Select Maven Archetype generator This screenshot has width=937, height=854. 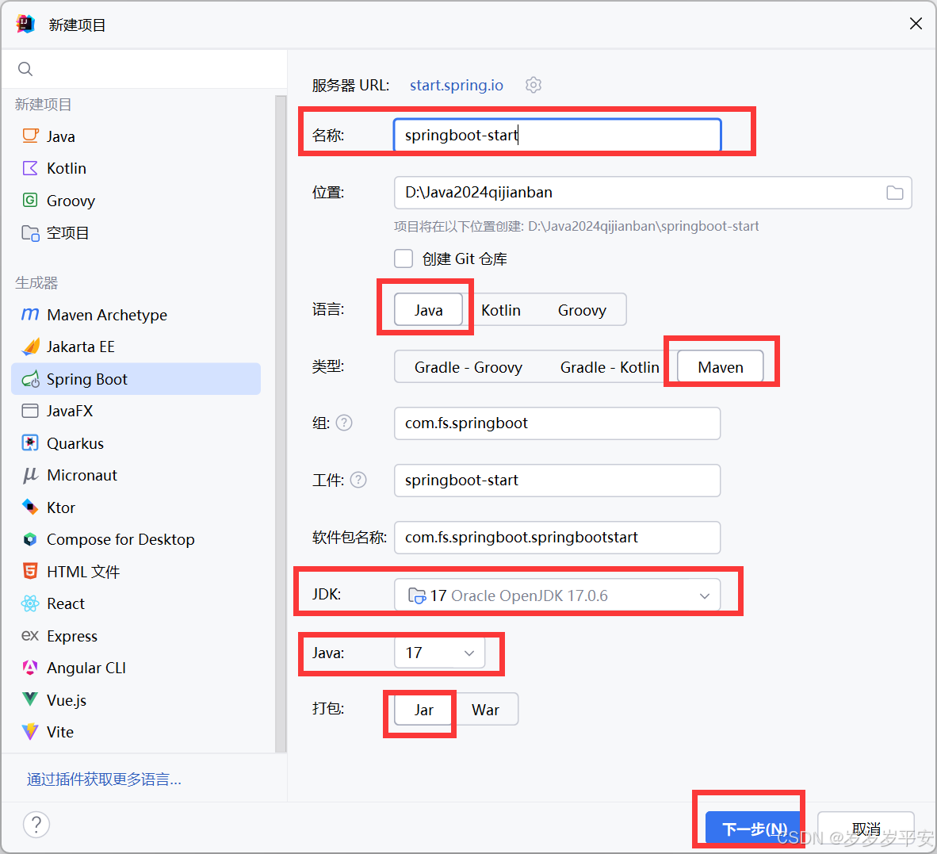[136, 314]
